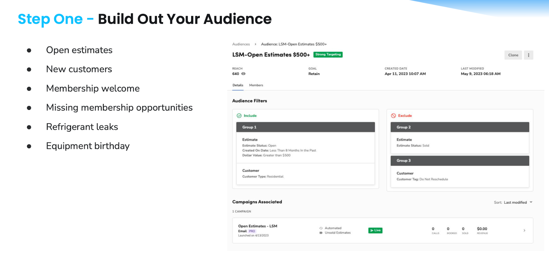This screenshot has width=549, height=271.
Task: Click the Clone button
Action: click(x=513, y=55)
